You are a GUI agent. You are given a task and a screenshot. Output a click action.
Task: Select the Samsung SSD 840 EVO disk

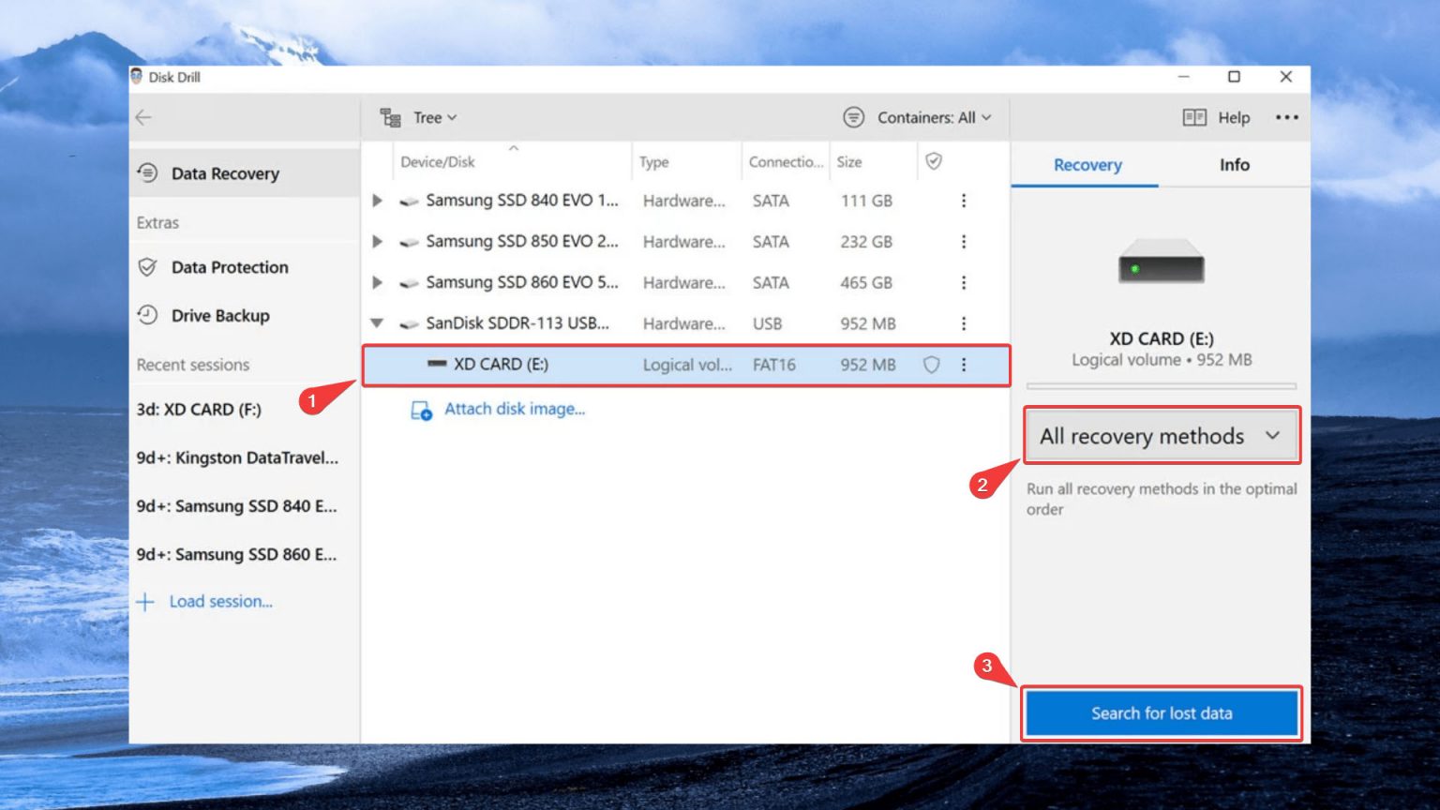click(x=522, y=201)
